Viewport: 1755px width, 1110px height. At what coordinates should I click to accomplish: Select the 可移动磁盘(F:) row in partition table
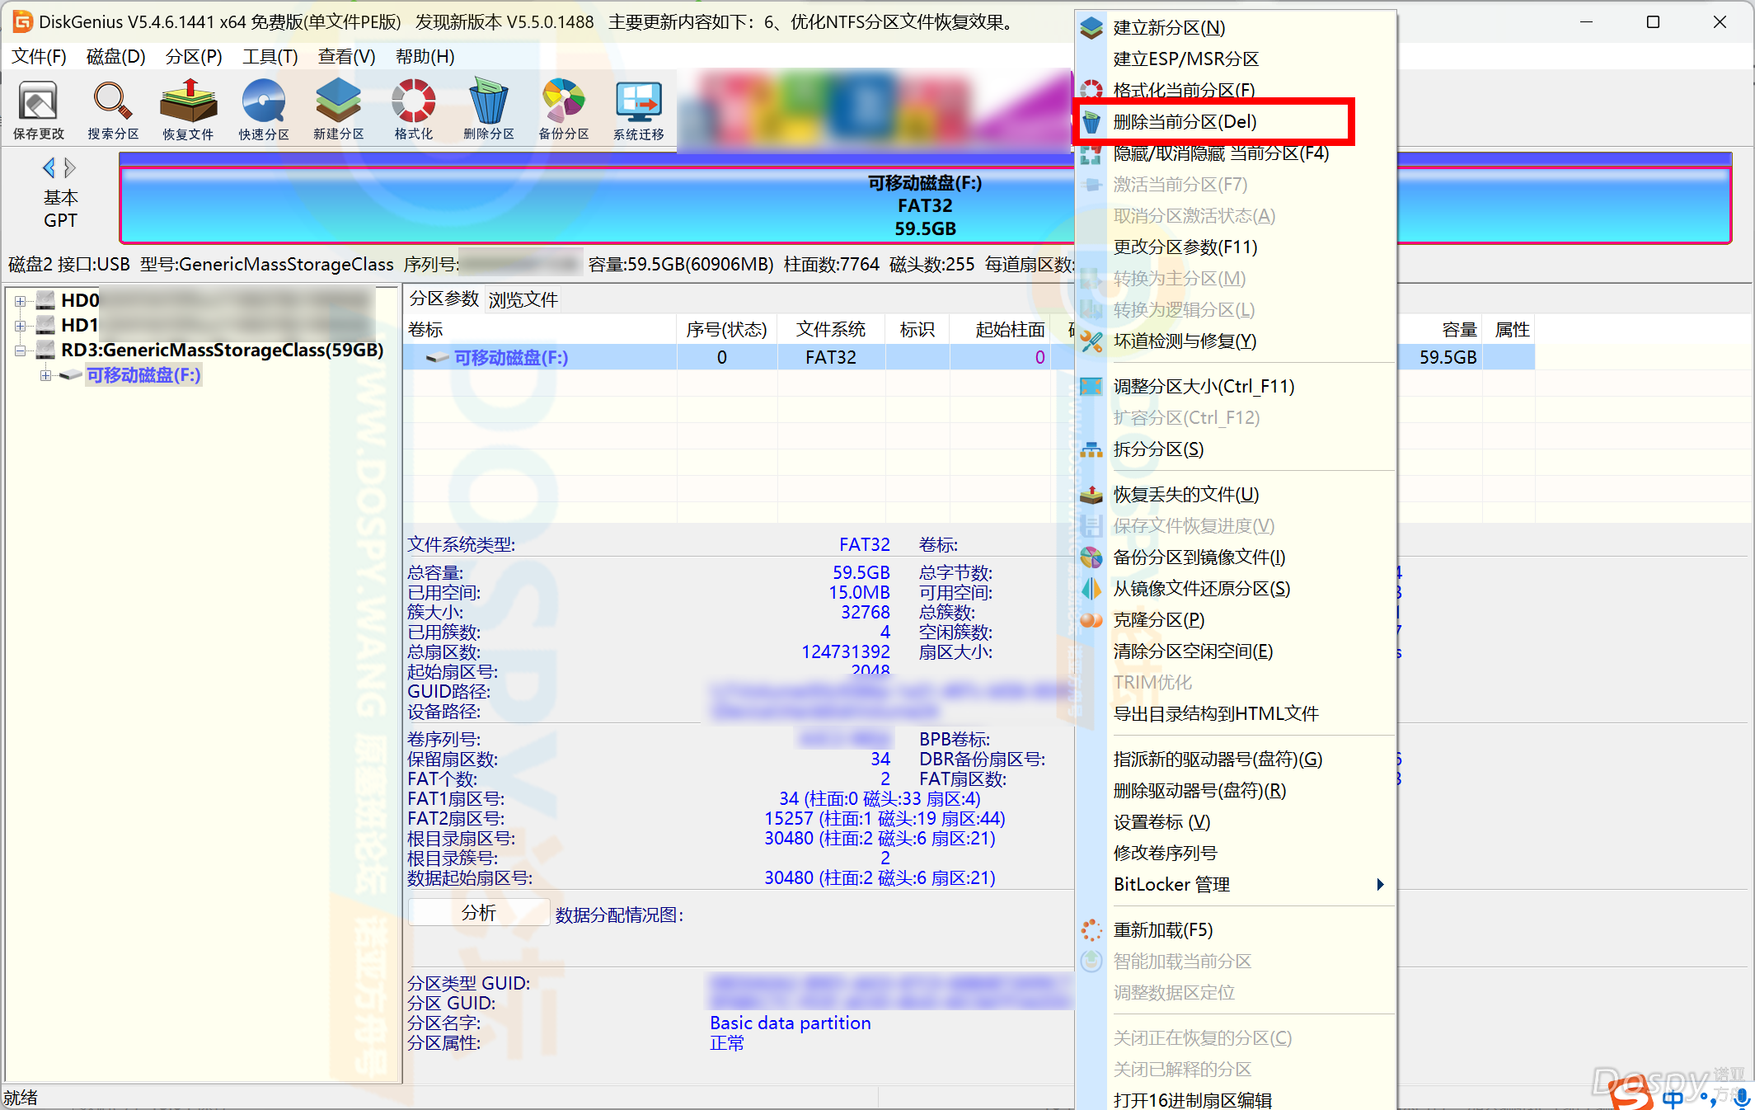969,358
